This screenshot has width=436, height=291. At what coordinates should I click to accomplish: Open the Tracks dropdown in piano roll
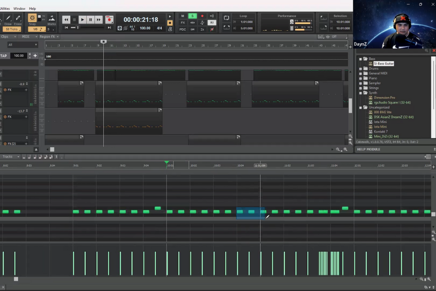coord(11,157)
